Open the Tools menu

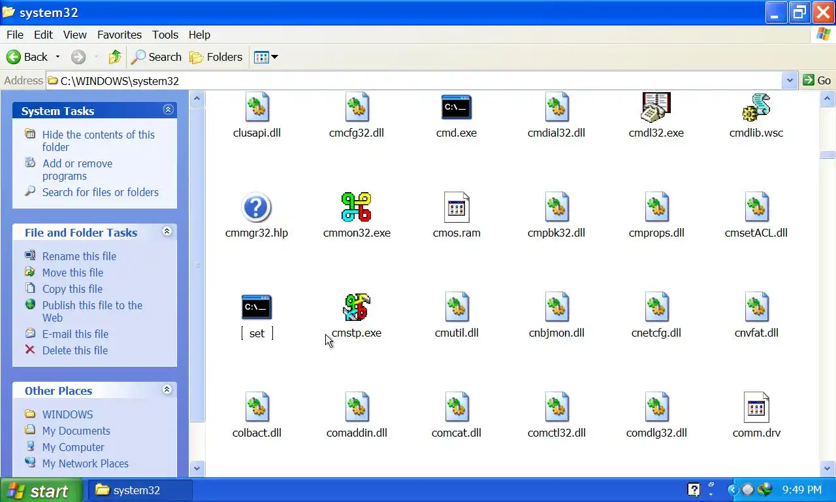(165, 35)
